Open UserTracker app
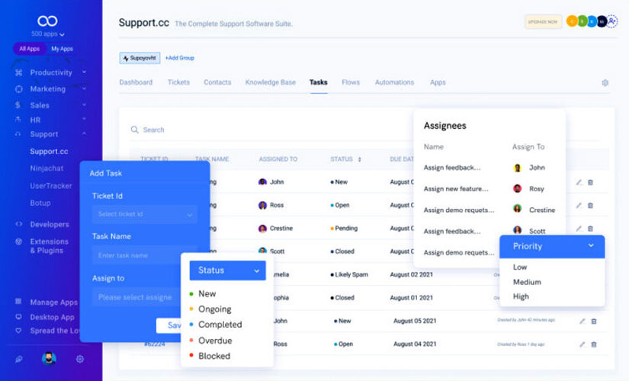This screenshot has width=629, height=381. [x=51, y=186]
